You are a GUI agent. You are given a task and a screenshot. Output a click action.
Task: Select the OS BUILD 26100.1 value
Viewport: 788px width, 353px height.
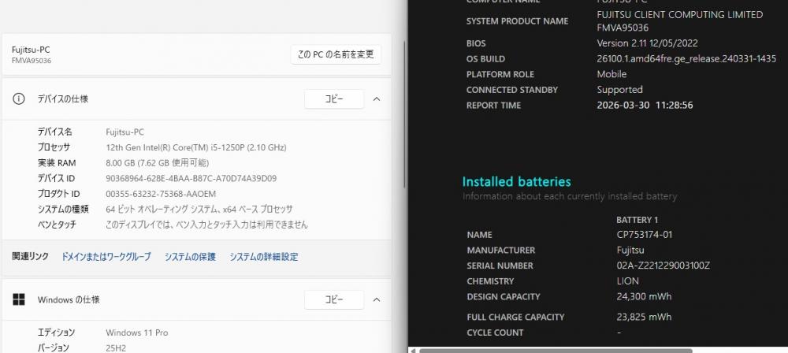point(686,59)
